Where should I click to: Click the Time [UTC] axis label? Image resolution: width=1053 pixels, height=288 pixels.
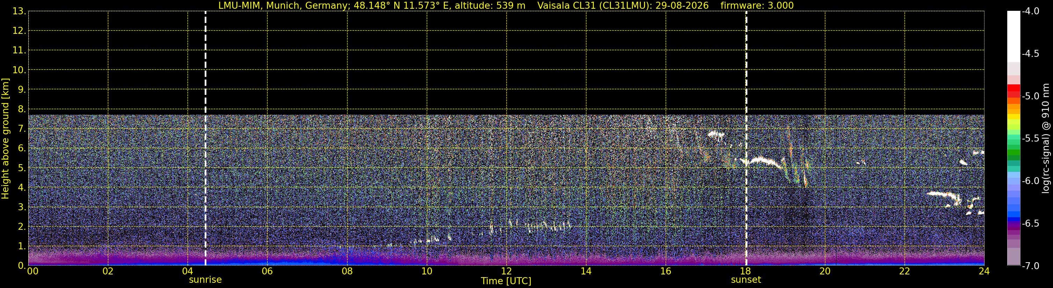click(506, 281)
